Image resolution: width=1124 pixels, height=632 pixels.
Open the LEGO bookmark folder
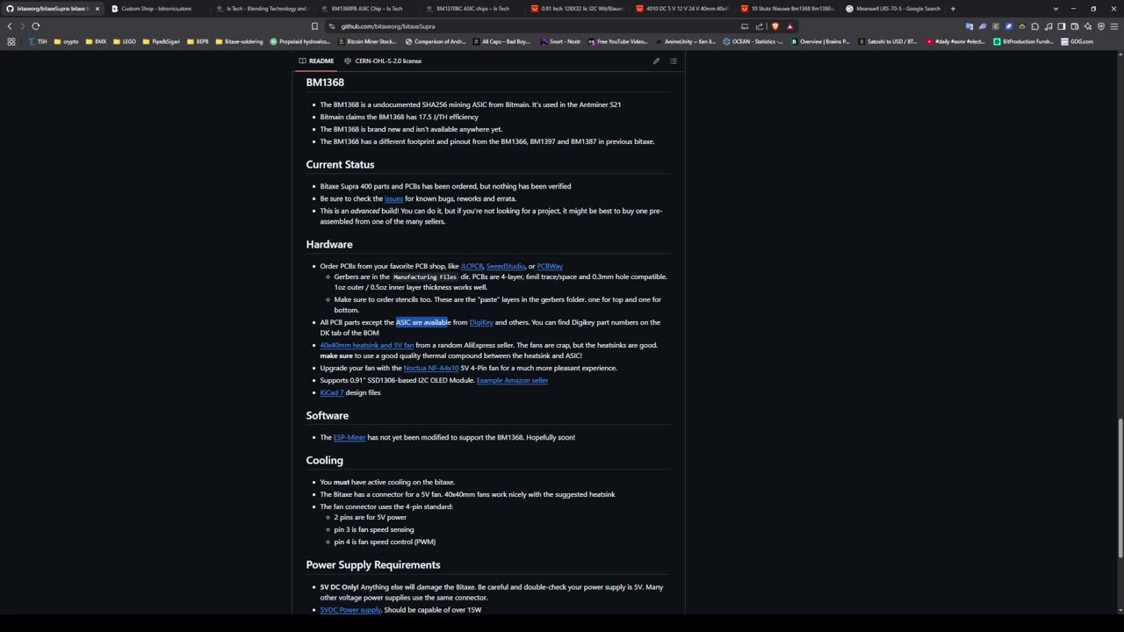pos(125,41)
